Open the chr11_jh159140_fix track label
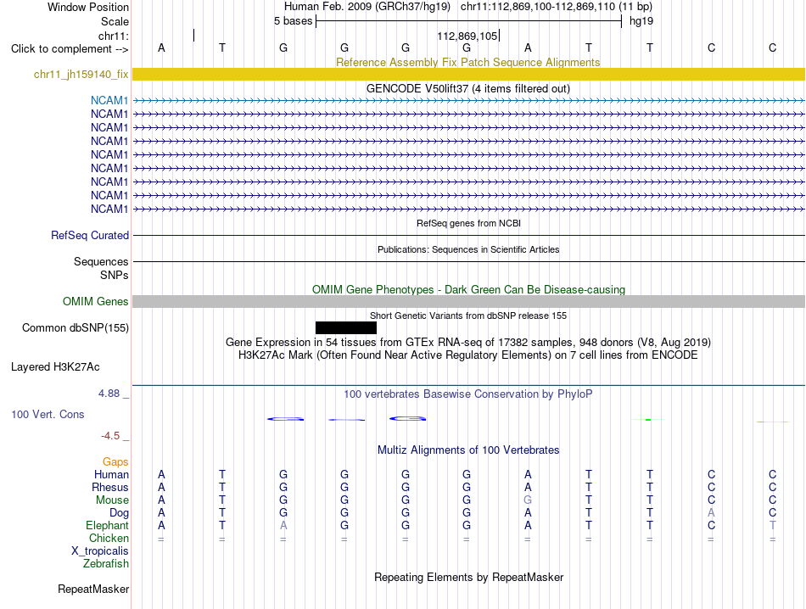806x609 pixels. [x=81, y=74]
